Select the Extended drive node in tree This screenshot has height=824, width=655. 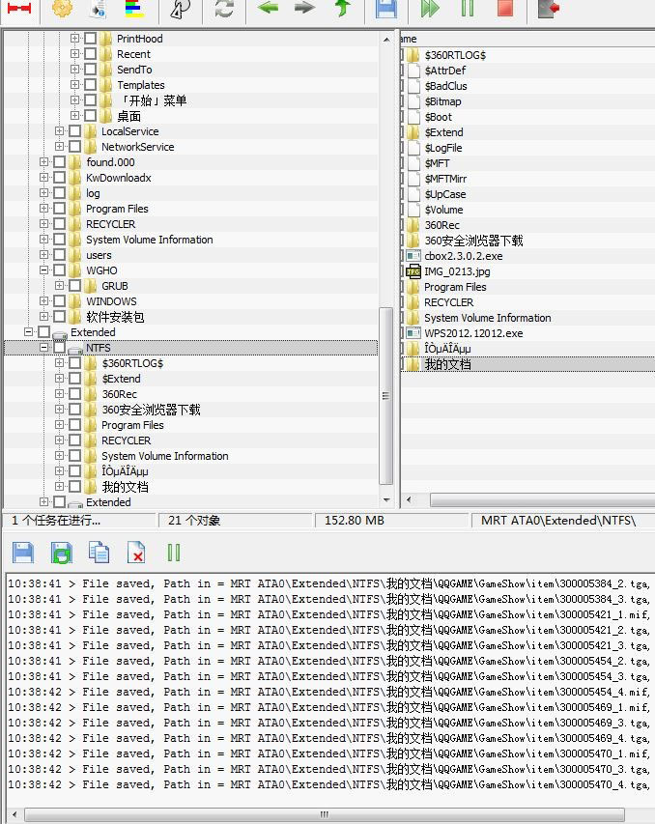point(93,332)
